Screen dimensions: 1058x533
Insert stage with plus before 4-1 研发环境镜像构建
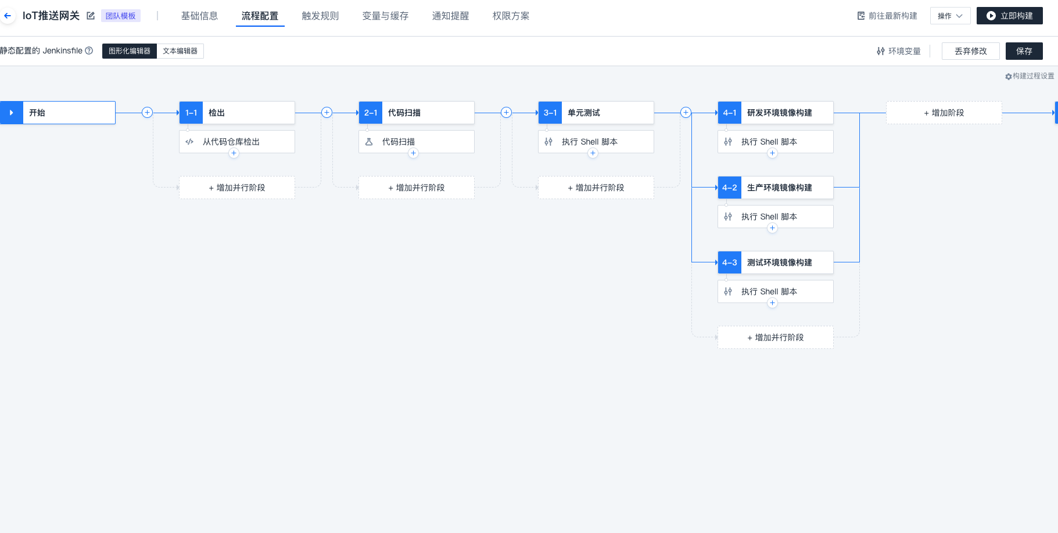pos(686,113)
